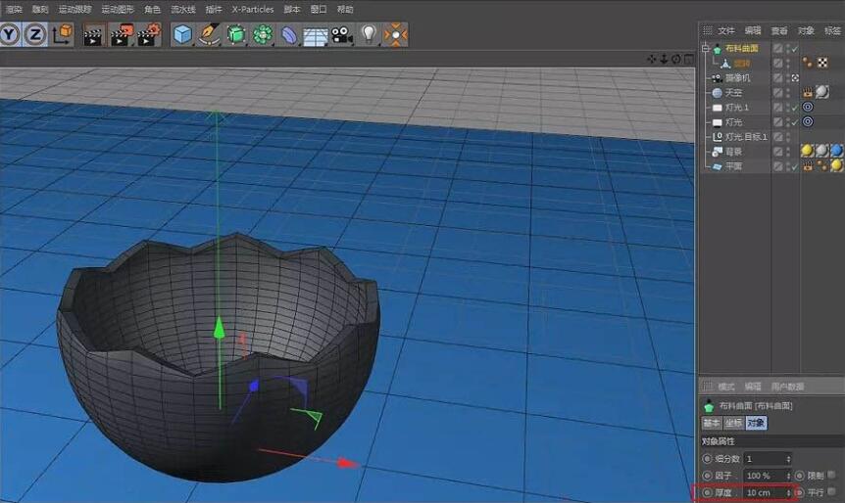
Task: Enable the 限制 checkbox
Action: coord(831,475)
